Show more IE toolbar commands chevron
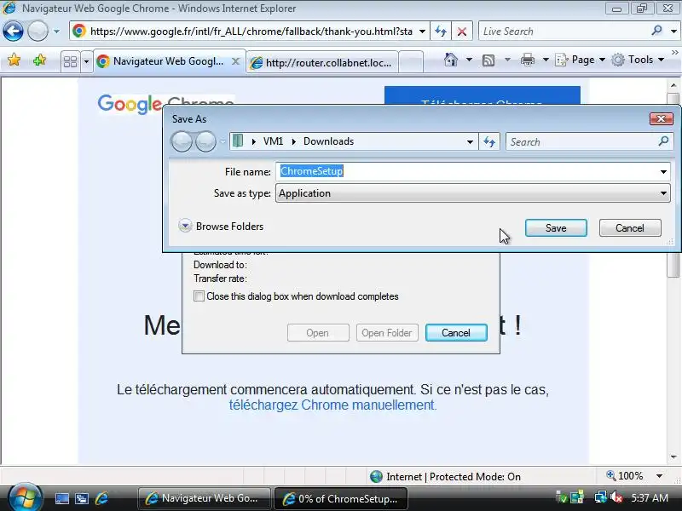The width and height of the screenshot is (682, 511). point(674,53)
